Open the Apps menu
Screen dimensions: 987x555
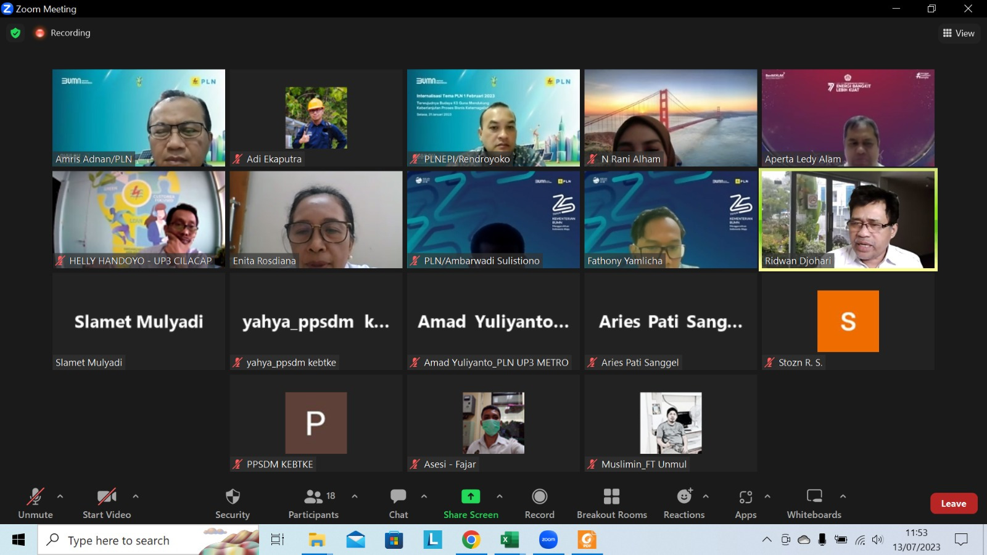[x=745, y=503]
